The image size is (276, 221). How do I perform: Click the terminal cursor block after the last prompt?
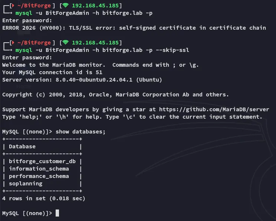[x=57, y=213]
